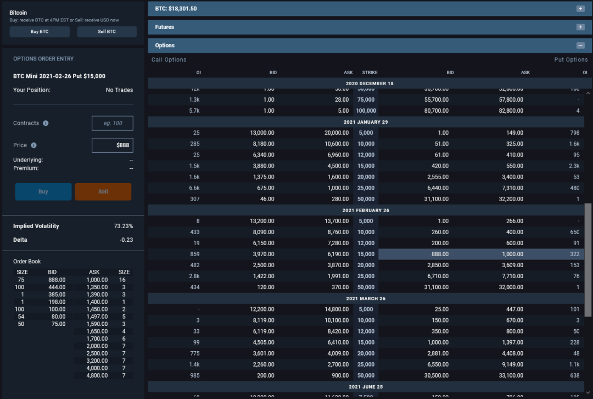Select February 26 15,000 put ask 1,000.00

[512, 254]
